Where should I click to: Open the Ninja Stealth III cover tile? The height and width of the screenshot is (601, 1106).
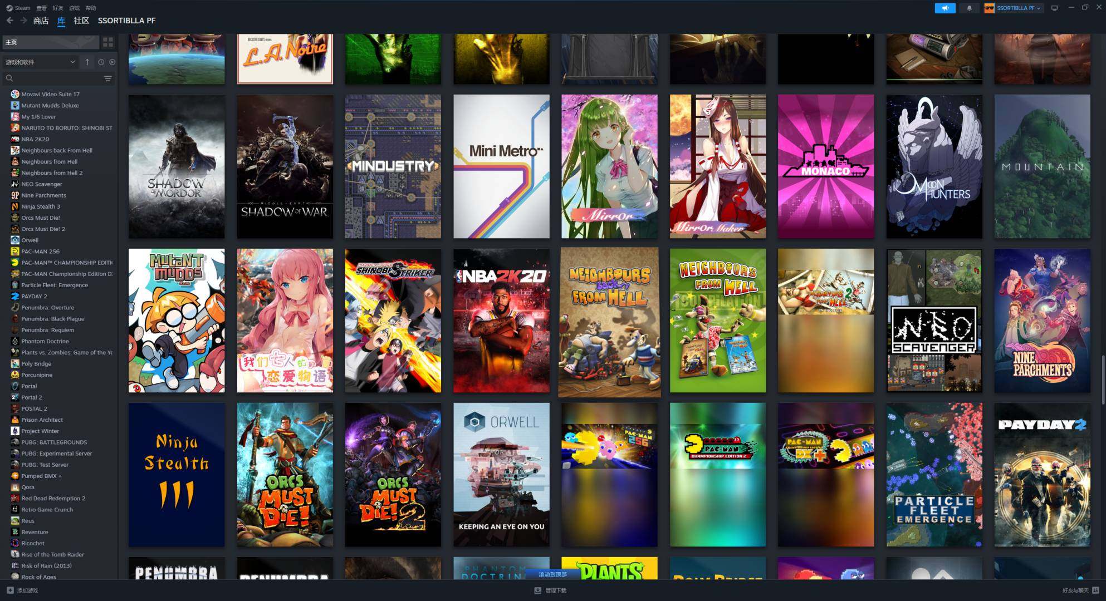point(177,475)
